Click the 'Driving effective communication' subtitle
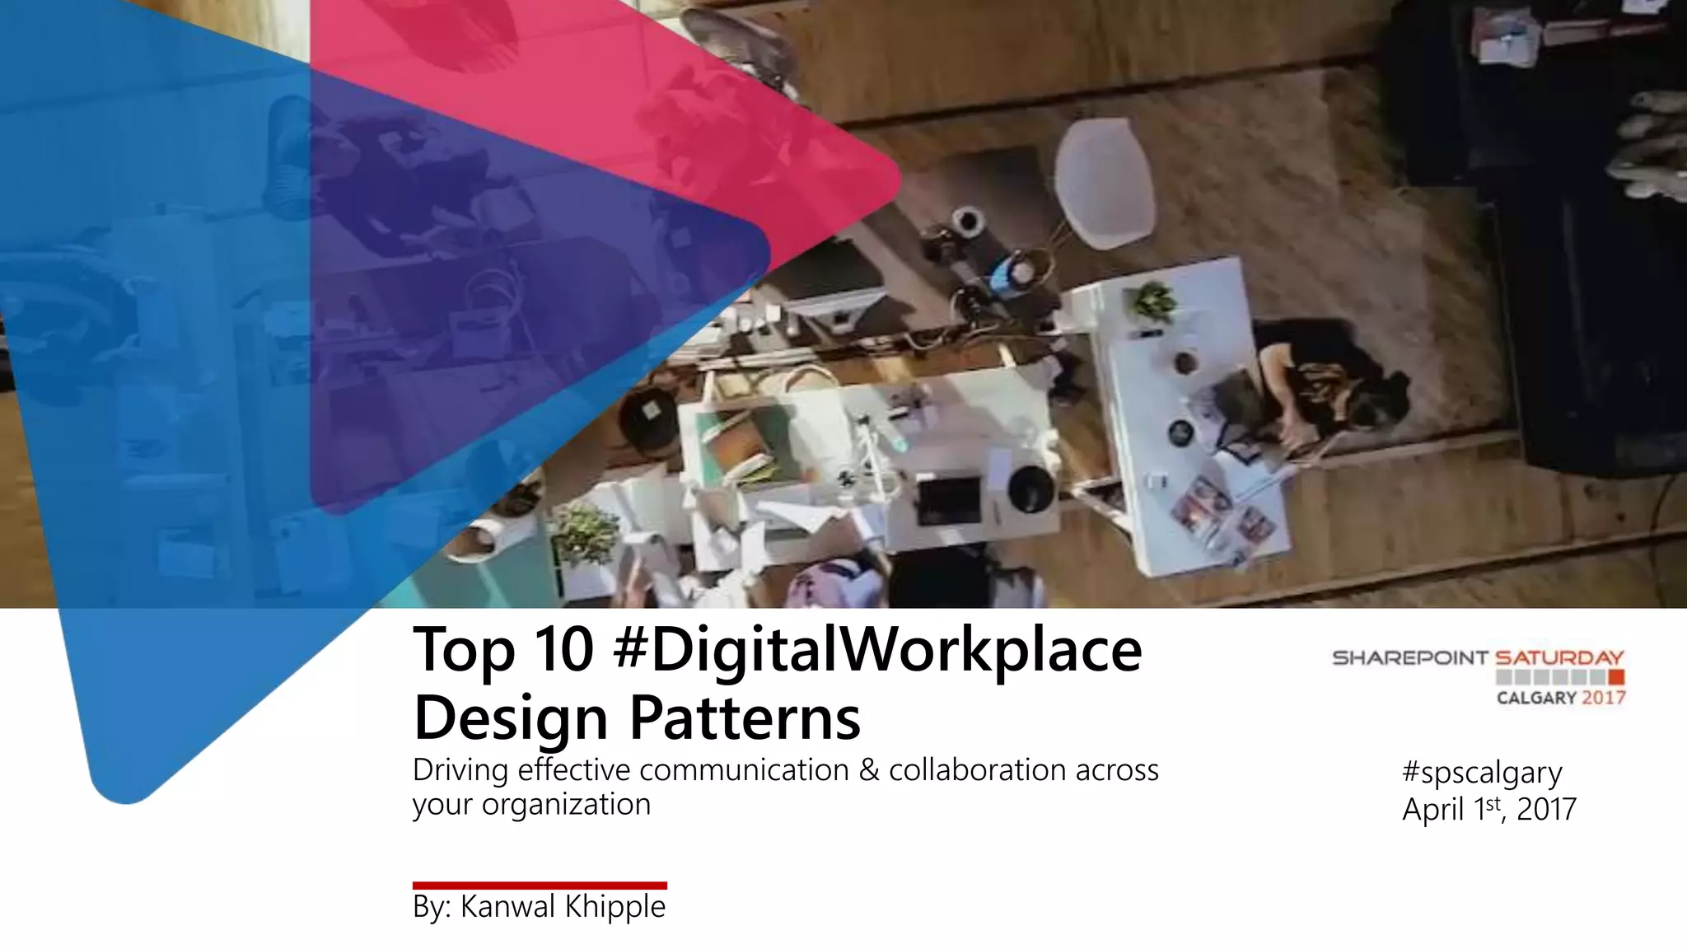 785,770
